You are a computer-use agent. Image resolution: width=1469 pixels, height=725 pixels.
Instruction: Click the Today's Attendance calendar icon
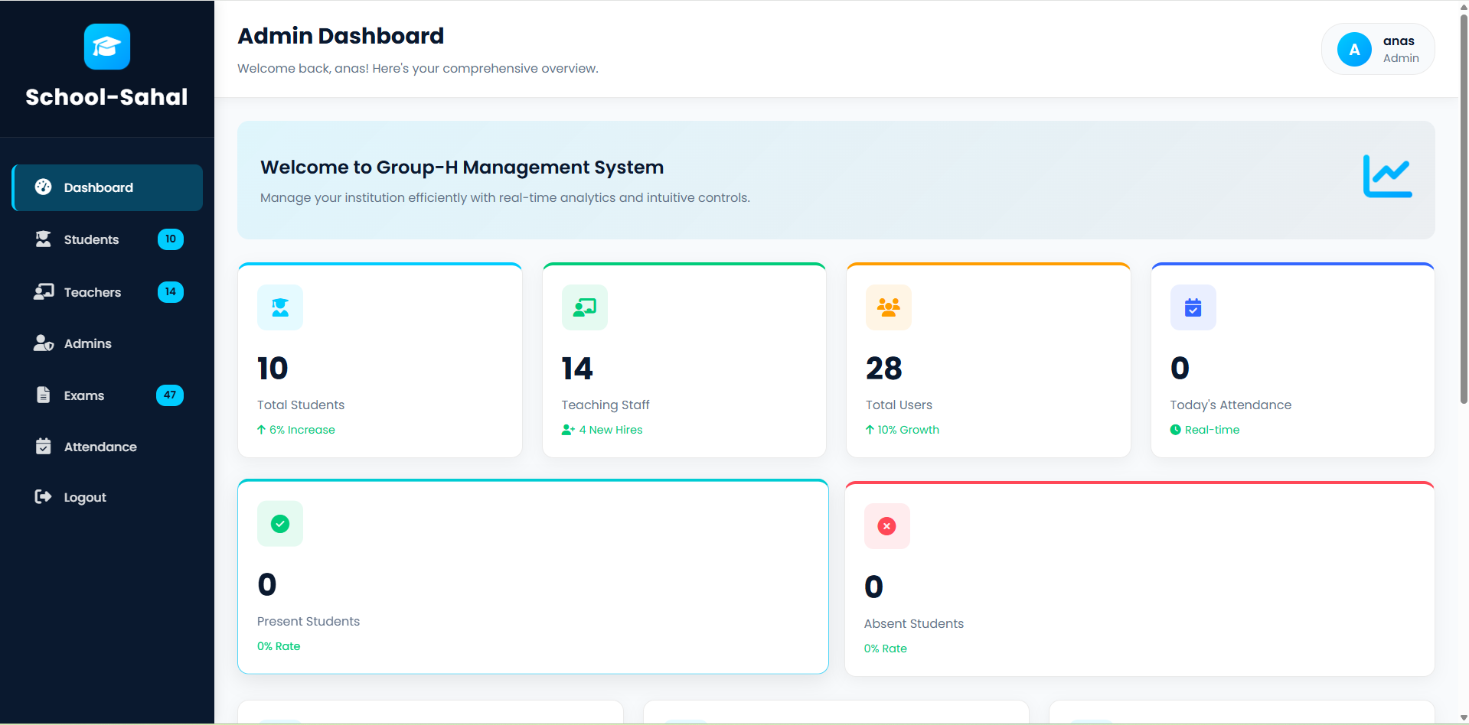[1192, 307]
